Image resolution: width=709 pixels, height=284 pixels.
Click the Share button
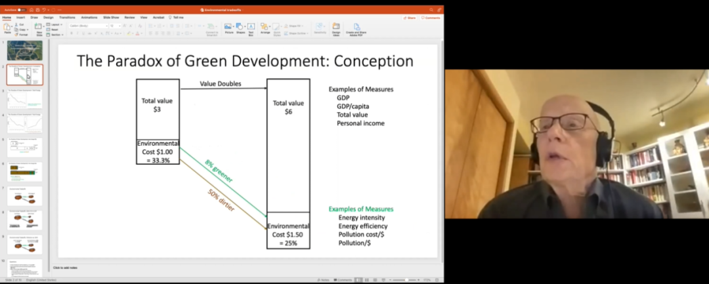(410, 18)
